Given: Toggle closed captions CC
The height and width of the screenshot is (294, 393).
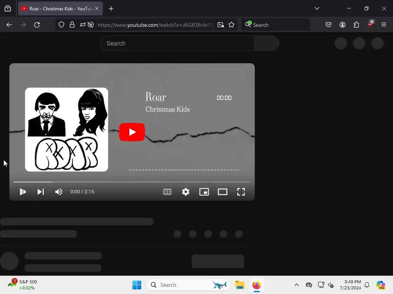Looking at the screenshot, I should pos(167,192).
